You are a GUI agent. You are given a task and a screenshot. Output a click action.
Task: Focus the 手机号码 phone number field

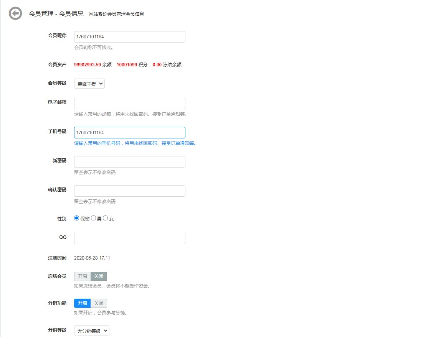point(129,132)
